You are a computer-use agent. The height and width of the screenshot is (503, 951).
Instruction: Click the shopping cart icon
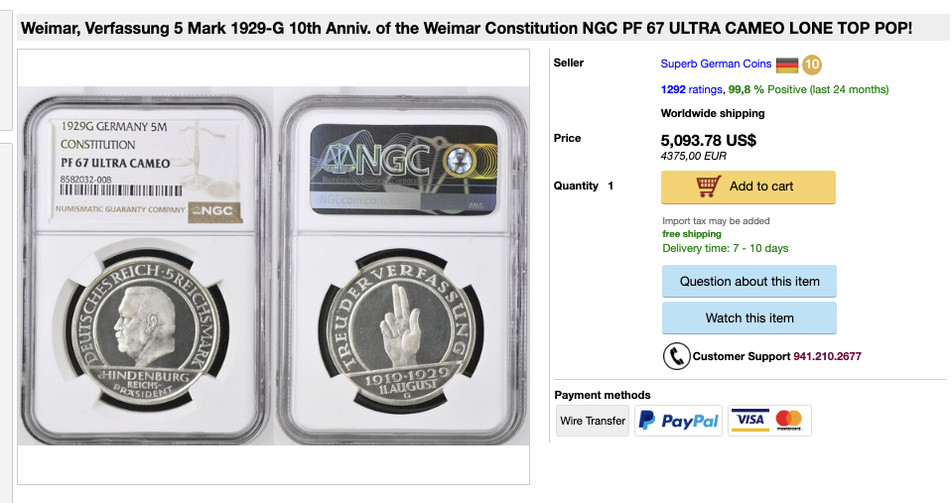tap(708, 187)
